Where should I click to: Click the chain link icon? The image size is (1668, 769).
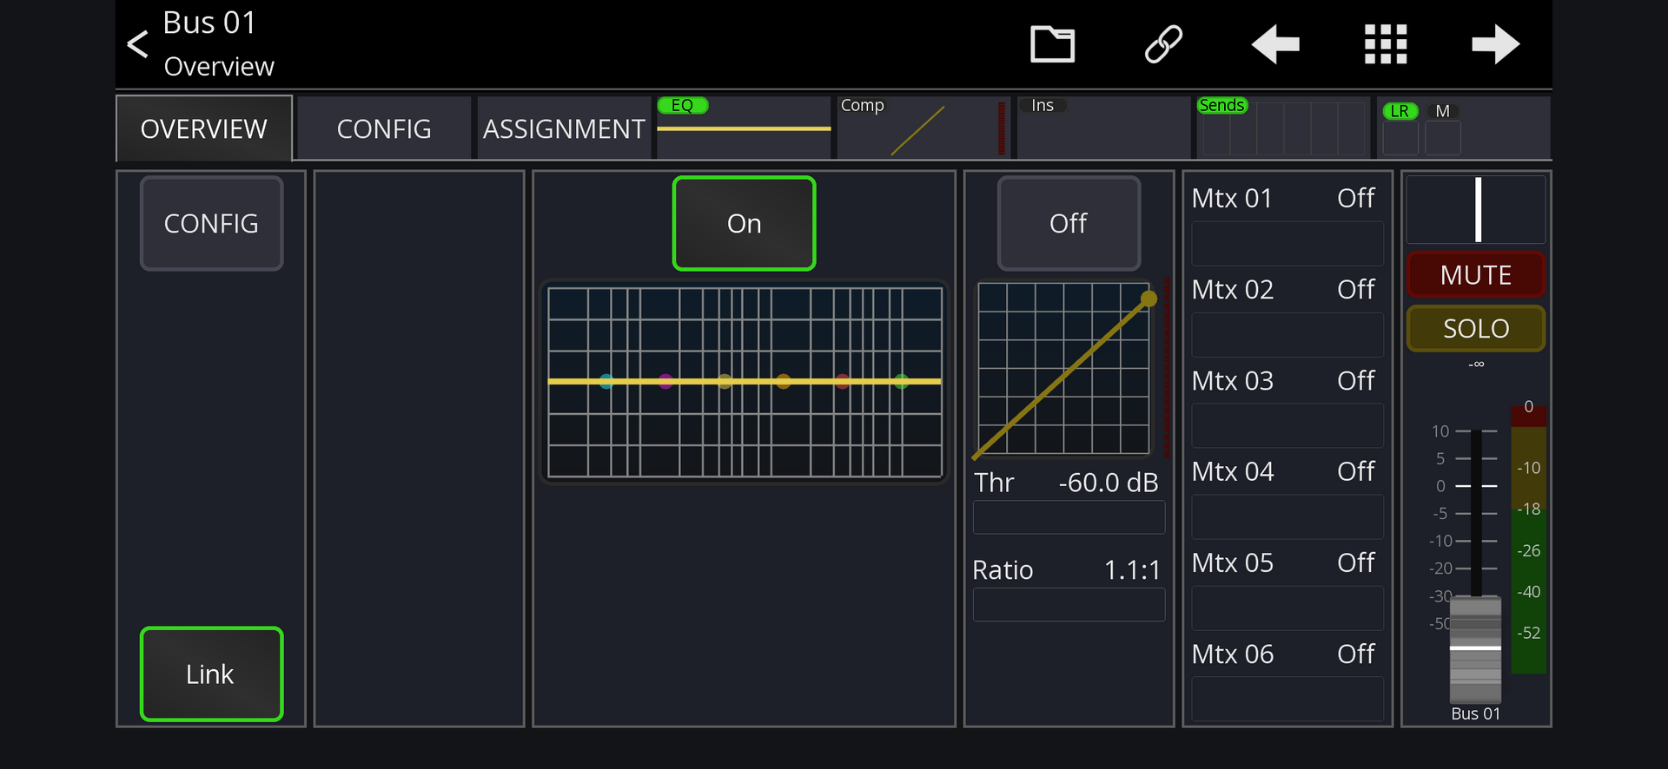pyautogui.click(x=1163, y=44)
